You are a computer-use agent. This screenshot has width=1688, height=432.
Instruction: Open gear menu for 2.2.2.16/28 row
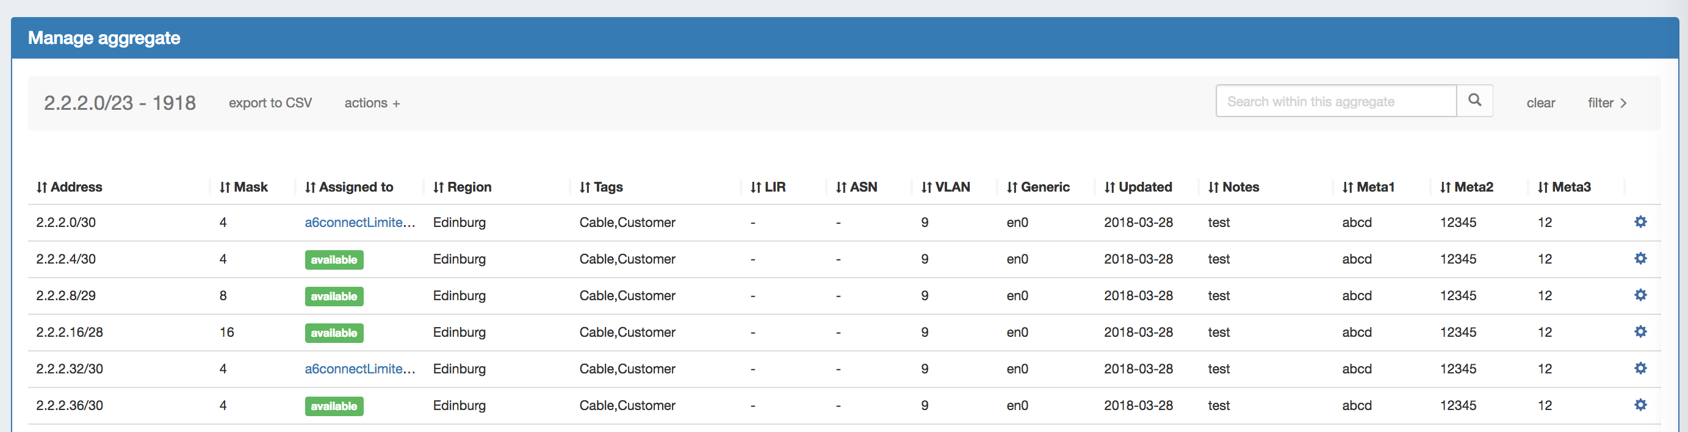tap(1640, 332)
